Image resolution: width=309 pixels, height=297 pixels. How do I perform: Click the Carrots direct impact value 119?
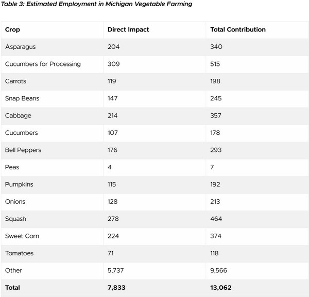[112, 81]
